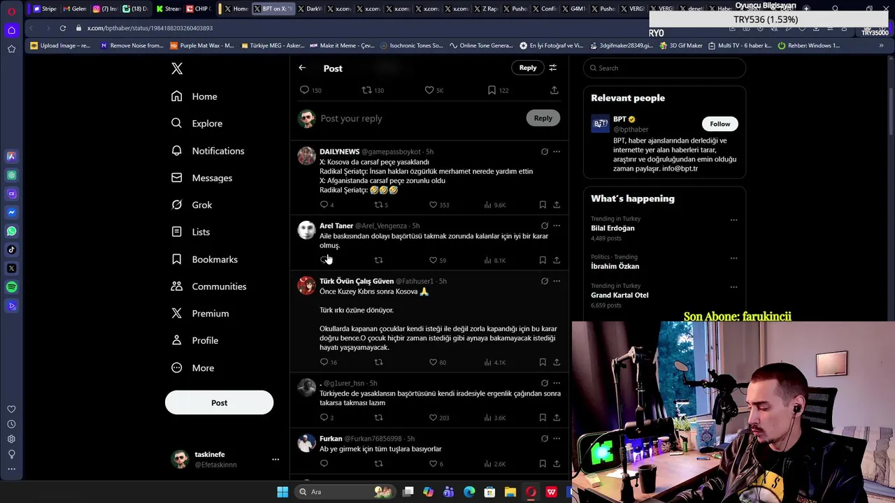Open Spotify in browser sidebar
The image size is (895, 503).
tap(11, 287)
